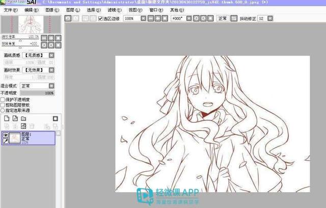The width and height of the screenshot is (326, 208).
Task: Click the layer mask icon in layer panel
Action: click(55, 119)
